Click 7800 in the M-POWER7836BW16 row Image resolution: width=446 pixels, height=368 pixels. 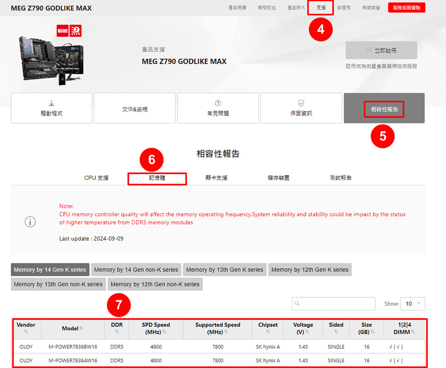(218, 347)
